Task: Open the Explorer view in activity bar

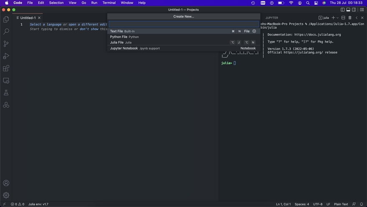Action: 6,19
